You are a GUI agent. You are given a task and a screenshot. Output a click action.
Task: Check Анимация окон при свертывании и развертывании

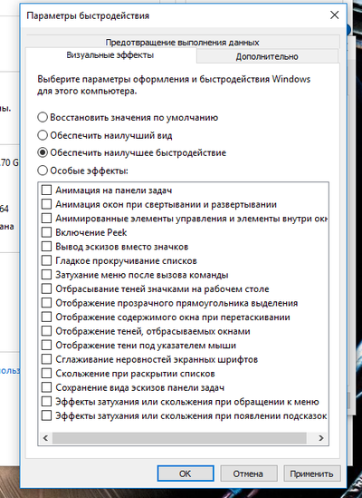point(46,204)
